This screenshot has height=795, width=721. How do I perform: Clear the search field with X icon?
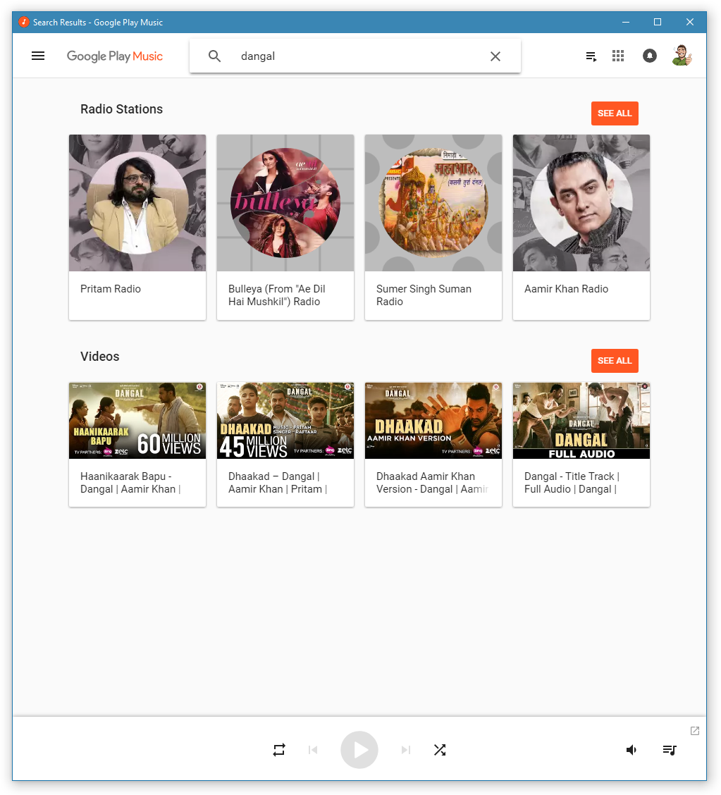point(495,56)
